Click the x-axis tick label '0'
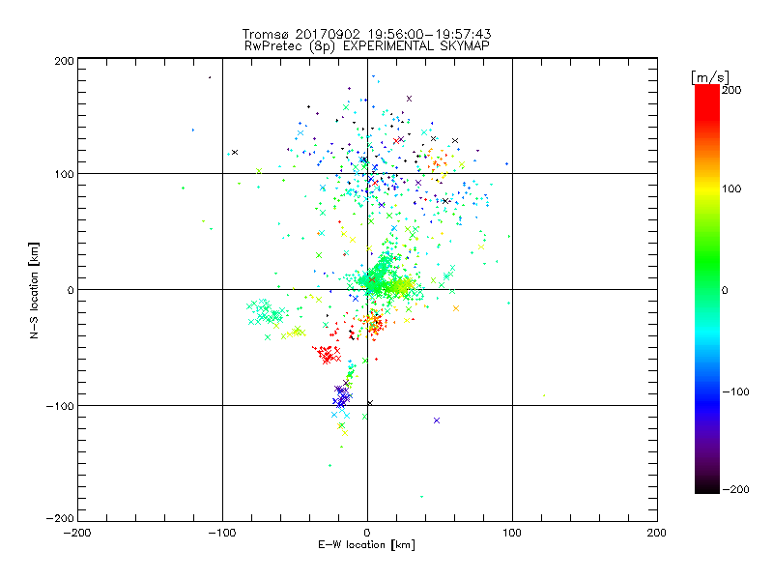Screen dimensions: 773x580 (x=367, y=533)
